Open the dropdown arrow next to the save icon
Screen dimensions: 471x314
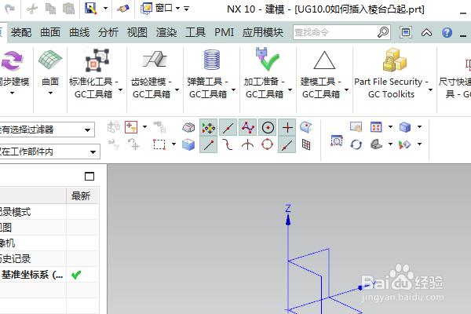pos(105,9)
